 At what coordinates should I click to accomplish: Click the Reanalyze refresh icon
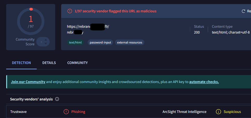(x=243, y=11)
